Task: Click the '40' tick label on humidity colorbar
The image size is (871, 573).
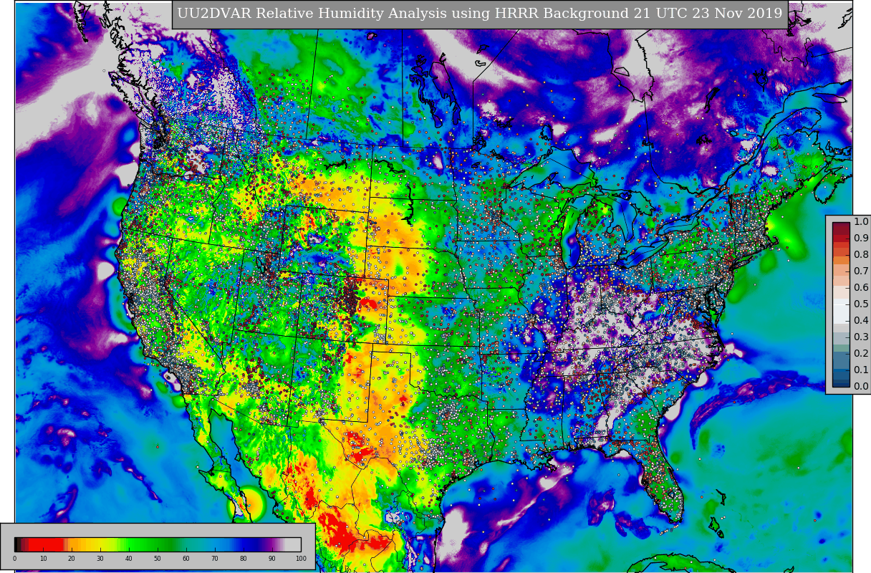Action: 129,559
